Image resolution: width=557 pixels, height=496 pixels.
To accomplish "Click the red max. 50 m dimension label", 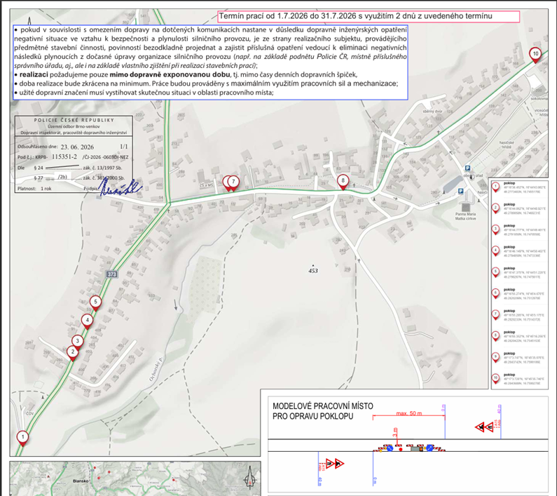I will [x=409, y=413].
